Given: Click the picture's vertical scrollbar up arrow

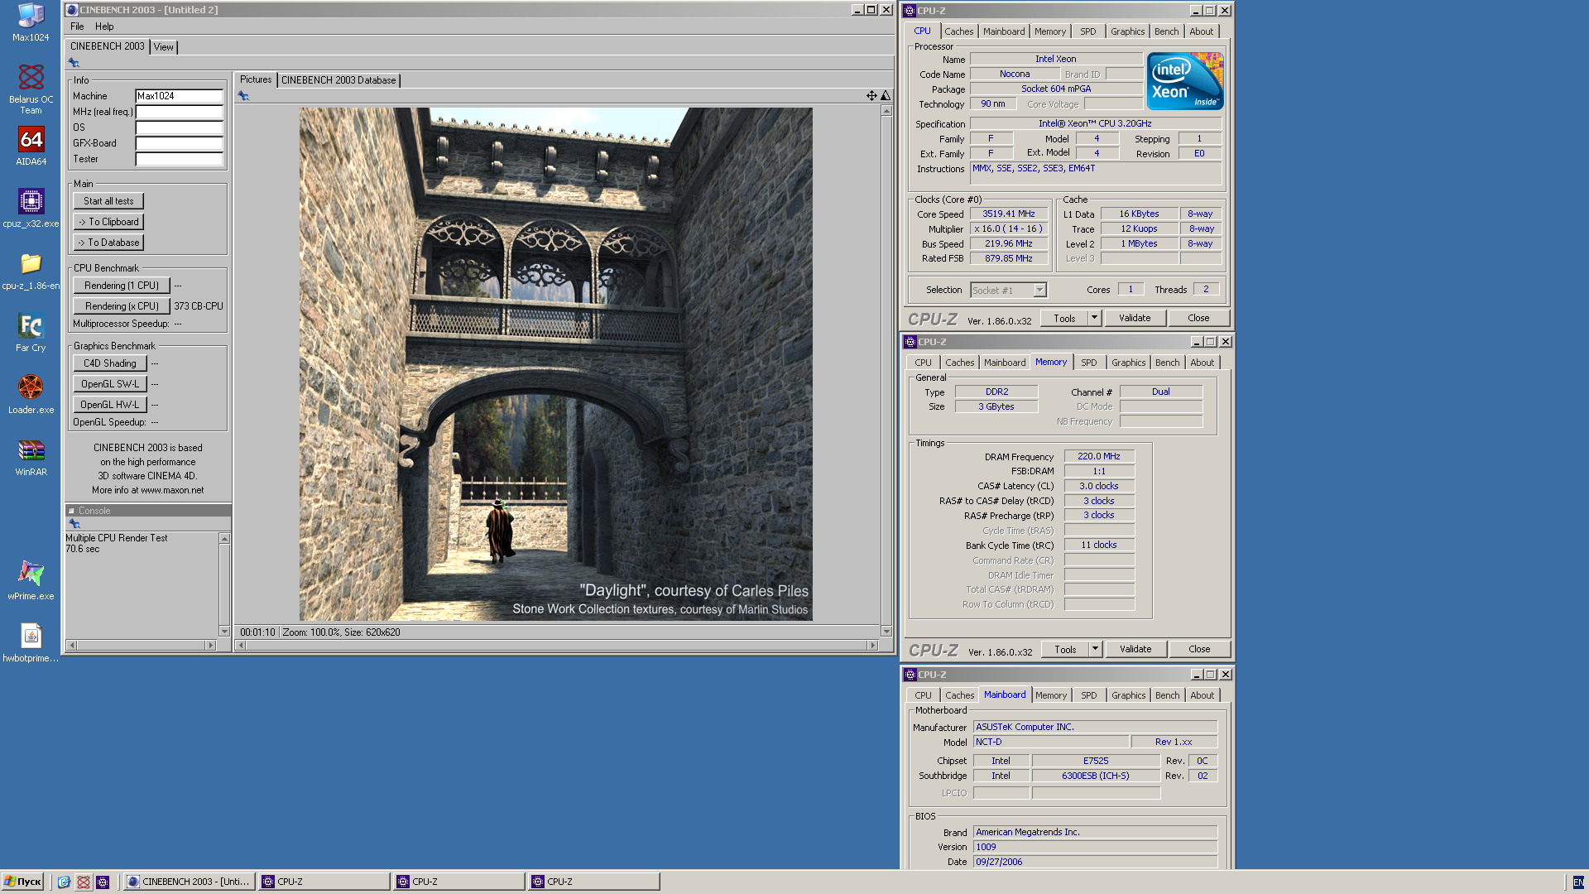Looking at the screenshot, I should pyautogui.click(x=886, y=111).
